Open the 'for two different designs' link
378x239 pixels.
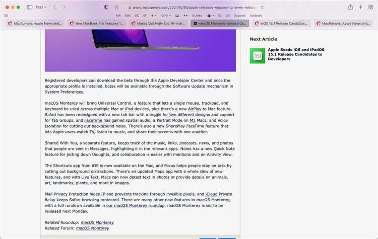(186, 115)
